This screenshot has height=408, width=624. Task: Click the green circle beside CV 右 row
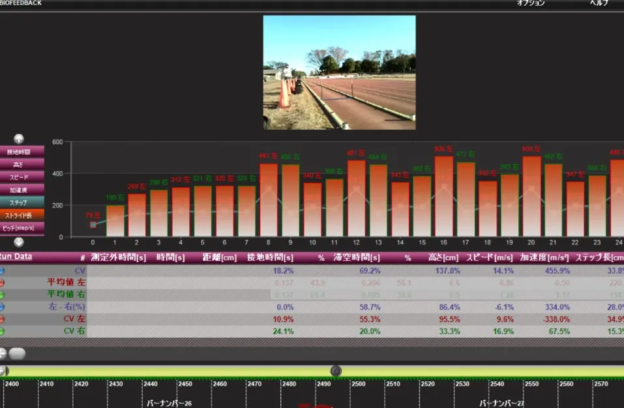click(2, 331)
